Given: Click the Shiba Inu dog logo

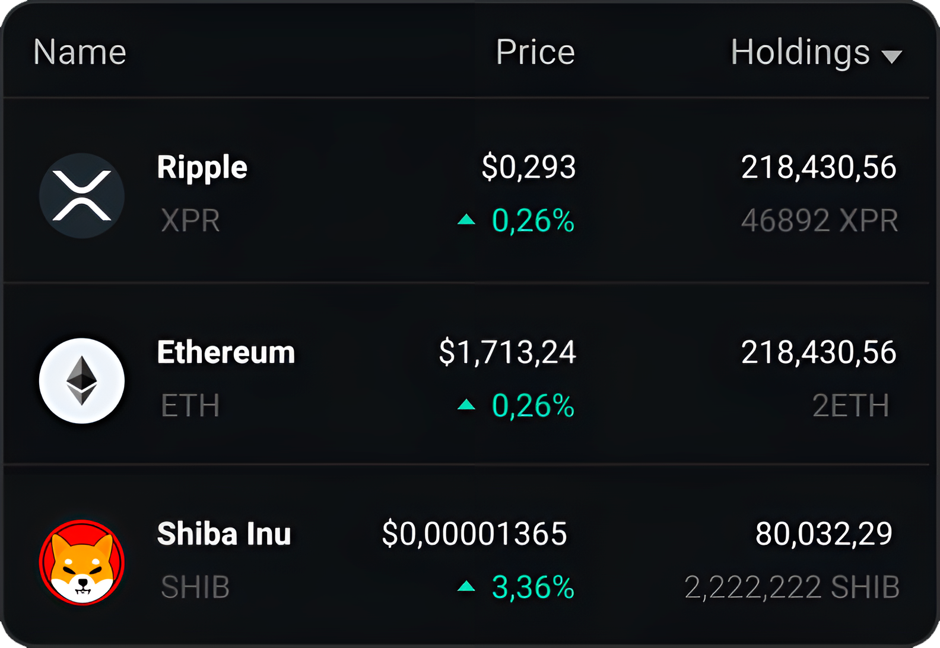Looking at the screenshot, I should click(82, 563).
